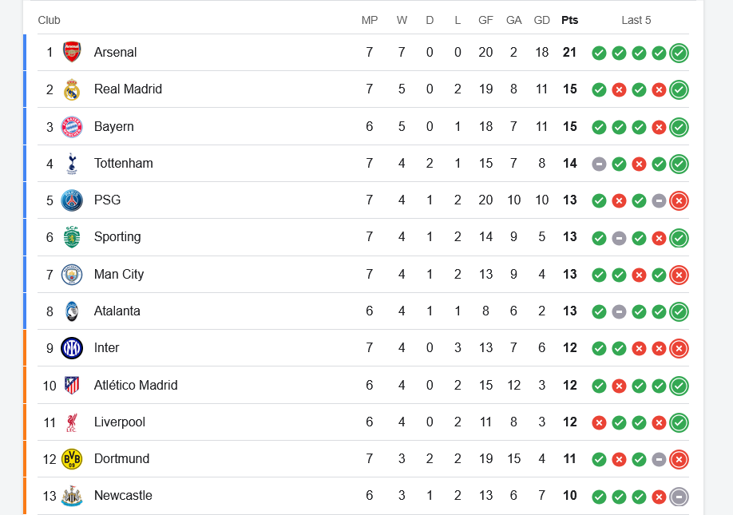Click the PSG club crest icon
Image resolution: width=733 pixels, height=515 pixels.
coord(72,200)
